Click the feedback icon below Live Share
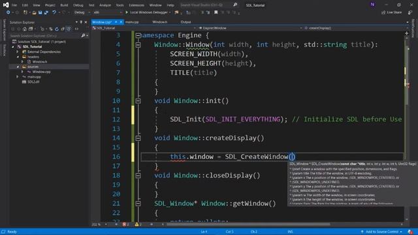 [410, 12]
